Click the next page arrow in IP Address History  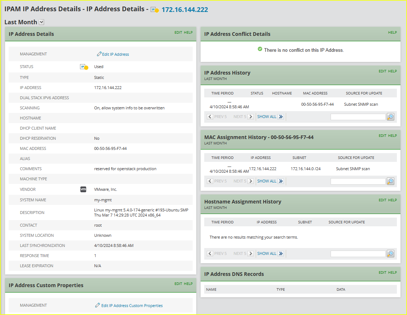(251, 117)
